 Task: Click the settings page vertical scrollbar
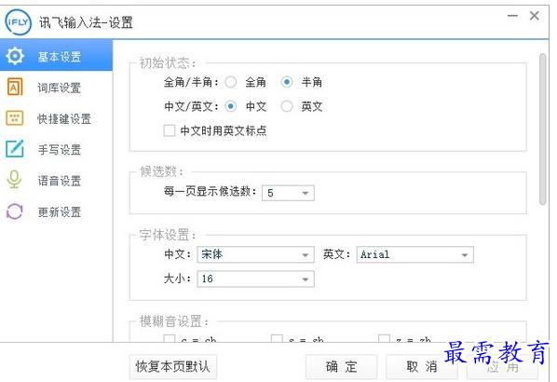point(542,129)
